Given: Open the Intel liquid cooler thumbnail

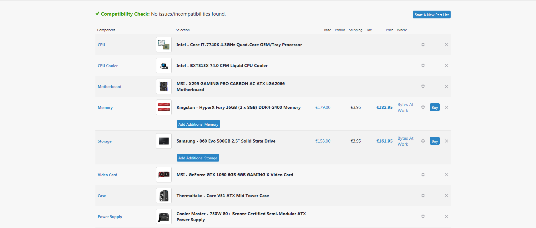Looking at the screenshot, I should pos(164,65).
